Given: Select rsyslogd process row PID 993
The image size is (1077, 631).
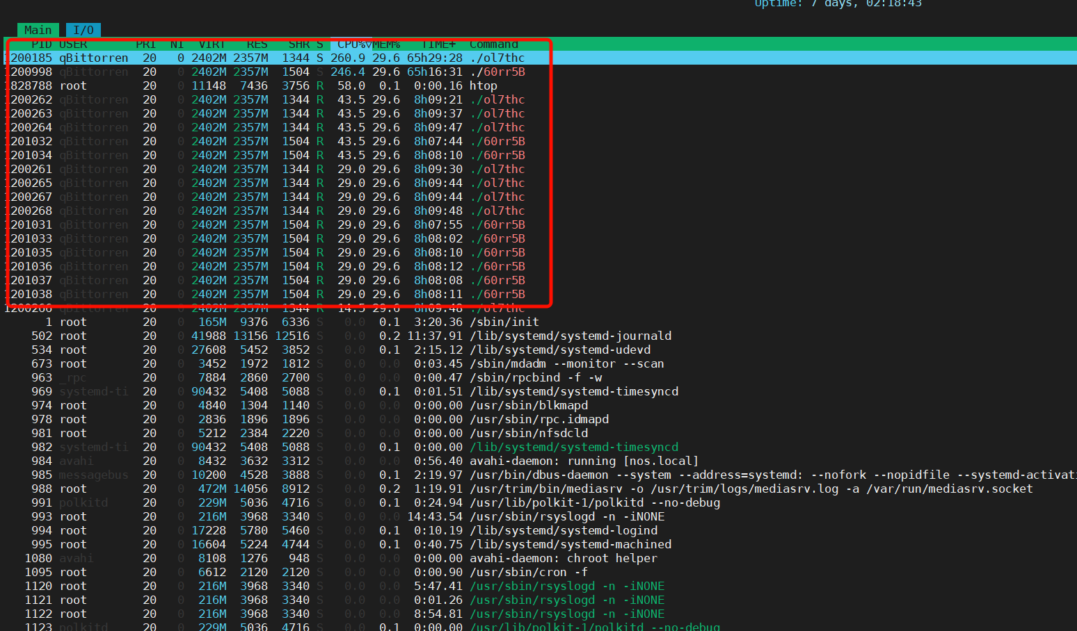Looking at the screenshot, I should (x=540, y=516).
